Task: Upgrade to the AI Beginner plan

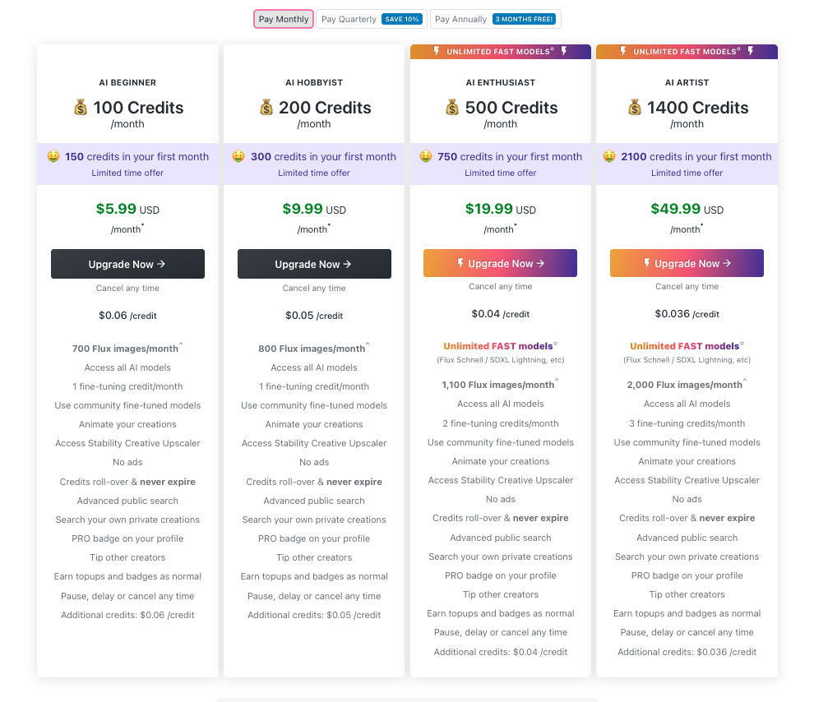Action: point(127,264)
